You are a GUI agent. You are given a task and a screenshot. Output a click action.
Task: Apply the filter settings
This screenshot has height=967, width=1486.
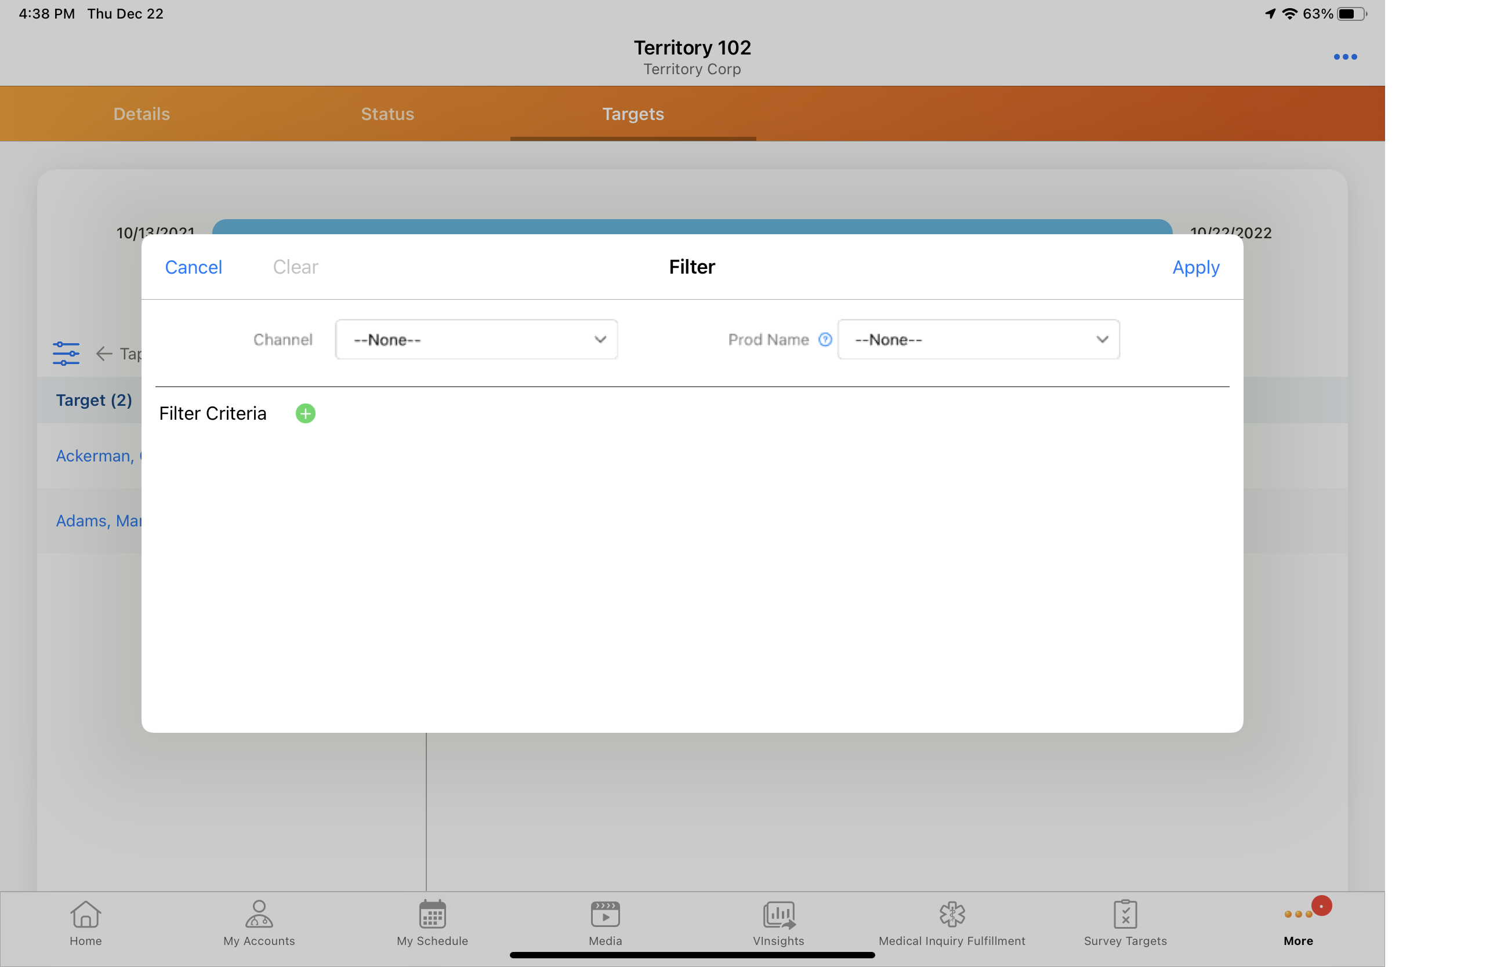point(1195,267)
